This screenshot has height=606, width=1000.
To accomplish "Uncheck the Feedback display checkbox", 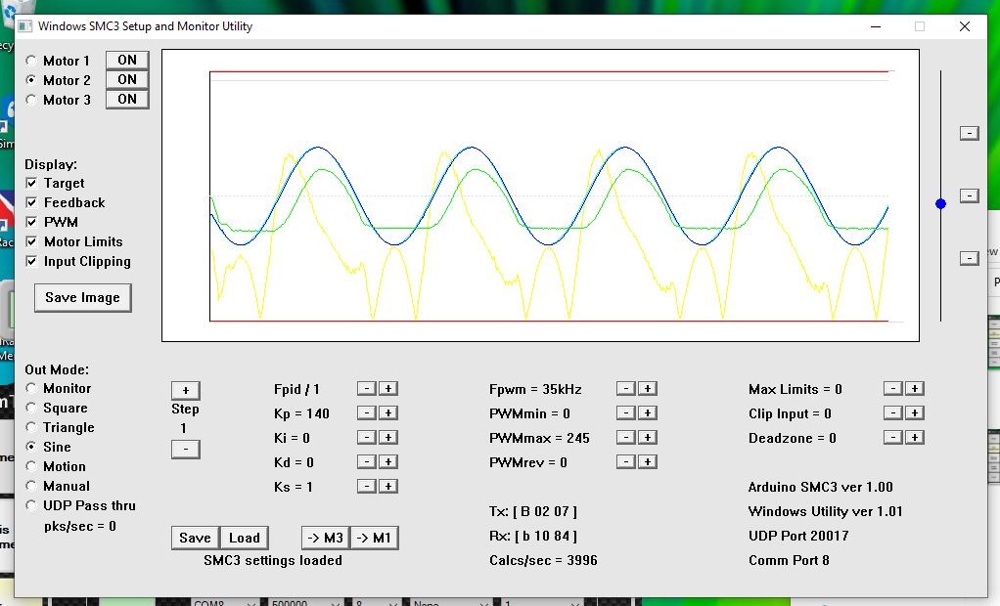I will [x=32, y=202].
